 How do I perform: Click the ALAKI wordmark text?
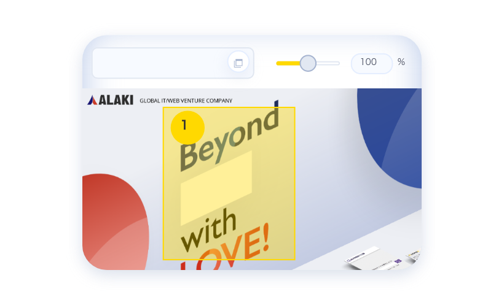(116, 100)
